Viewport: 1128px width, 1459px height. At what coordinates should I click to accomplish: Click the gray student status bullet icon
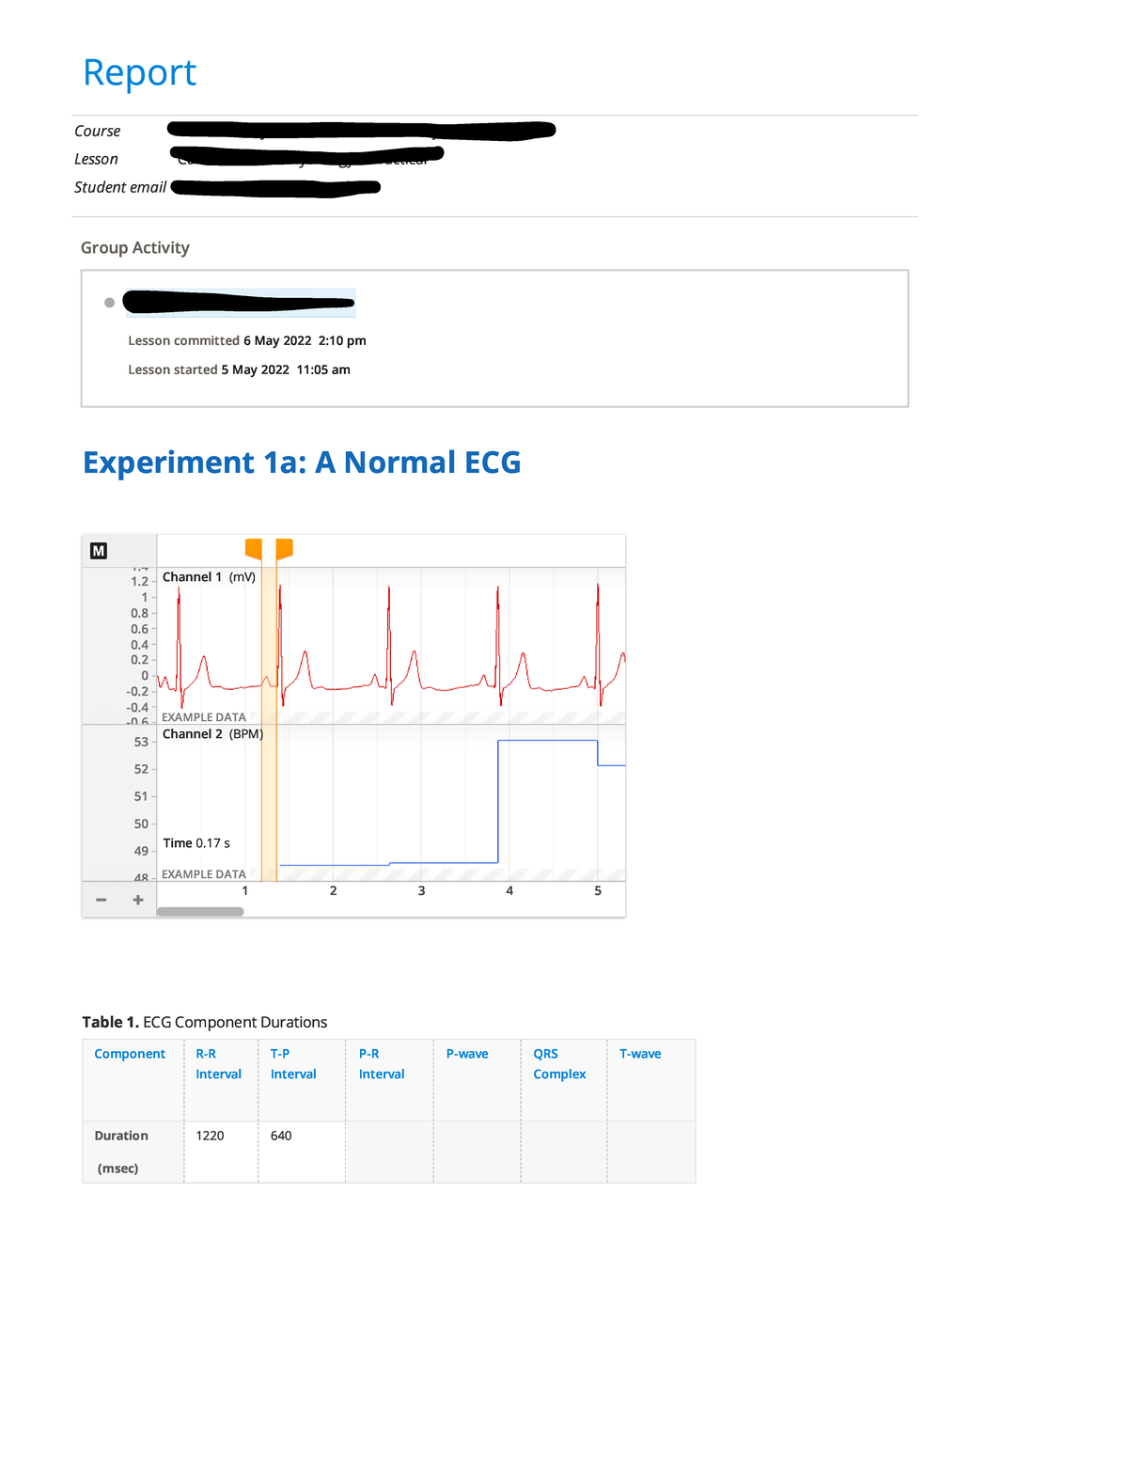(x=110, y=302)
